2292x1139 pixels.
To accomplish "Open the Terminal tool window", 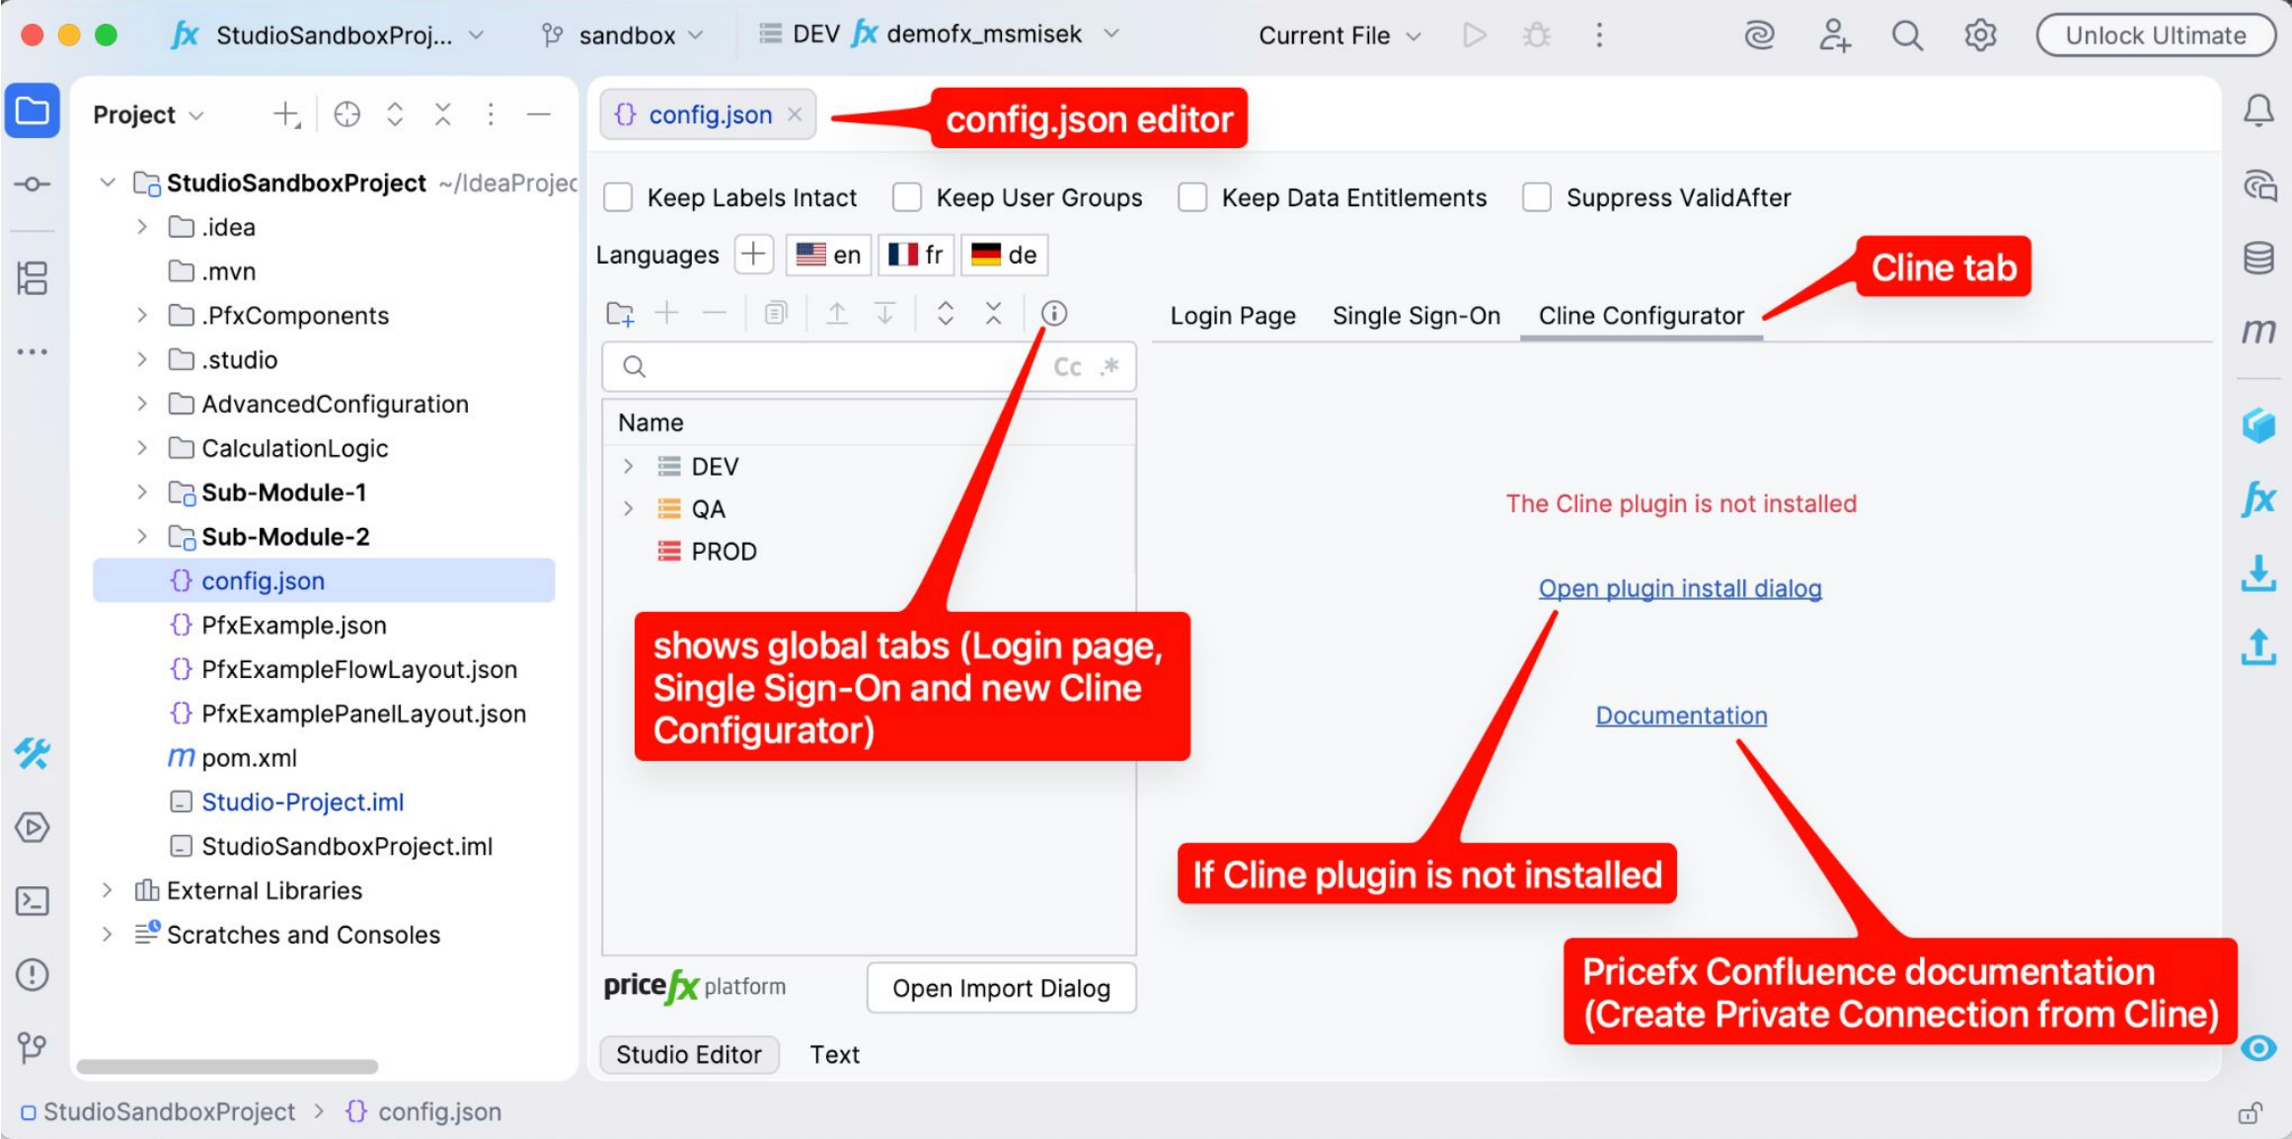I will [33, 901].
